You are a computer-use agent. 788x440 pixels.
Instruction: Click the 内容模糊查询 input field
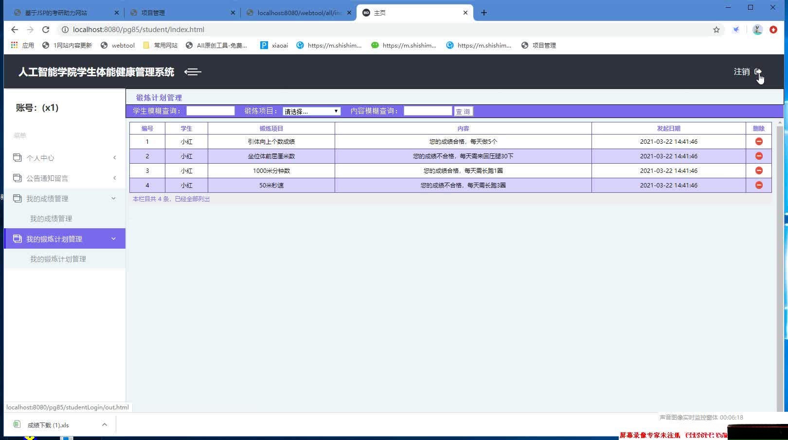pos(428,111)
